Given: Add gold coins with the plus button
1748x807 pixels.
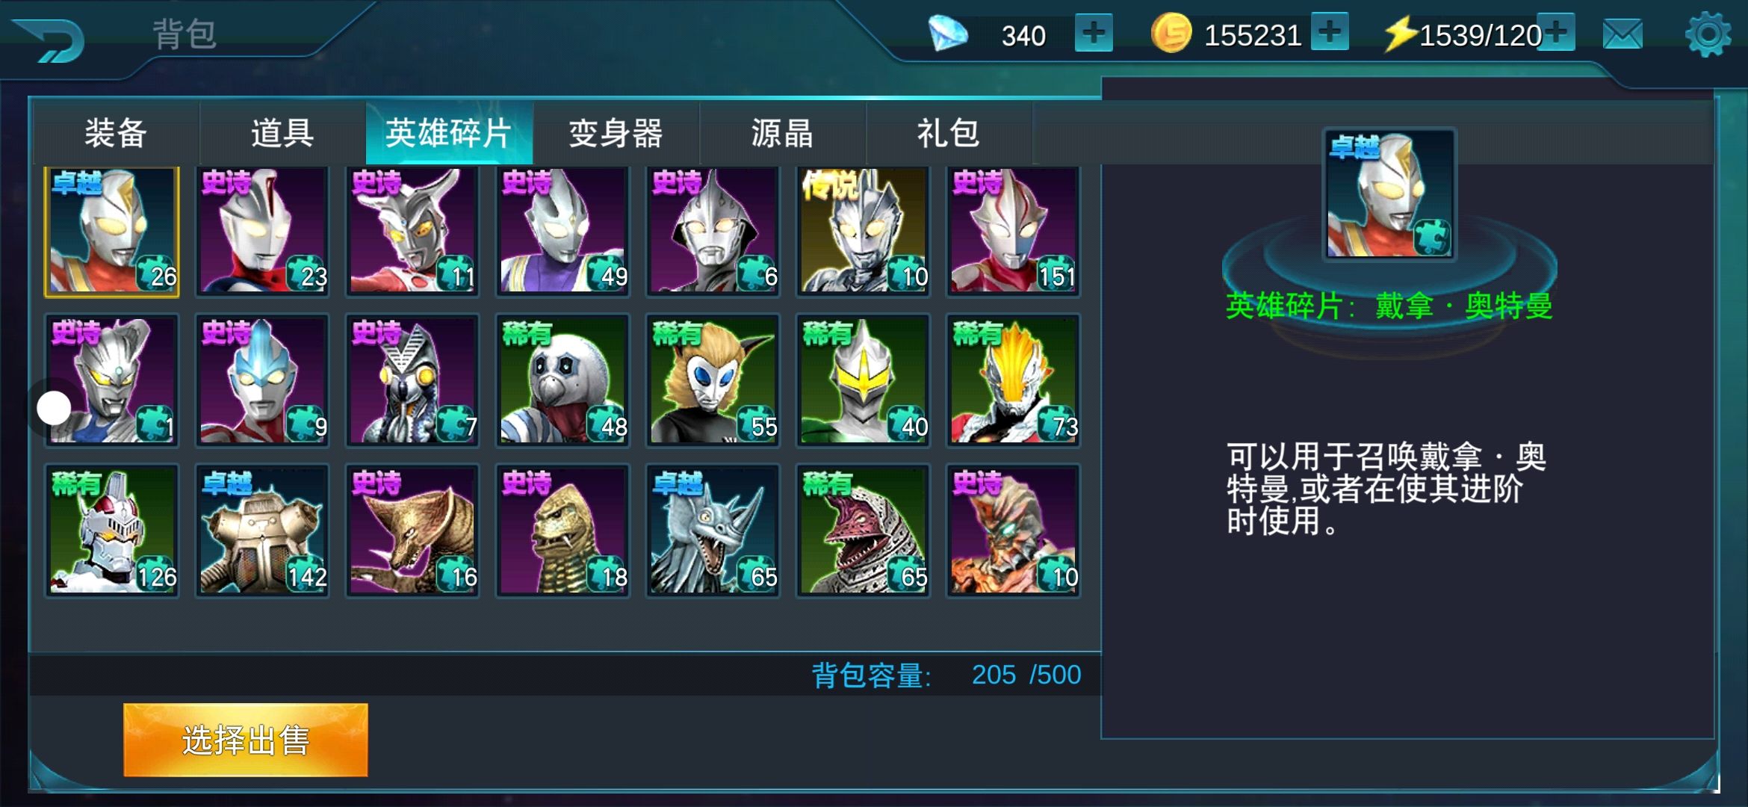Looking at the screenshot, I should (1330, 32).
